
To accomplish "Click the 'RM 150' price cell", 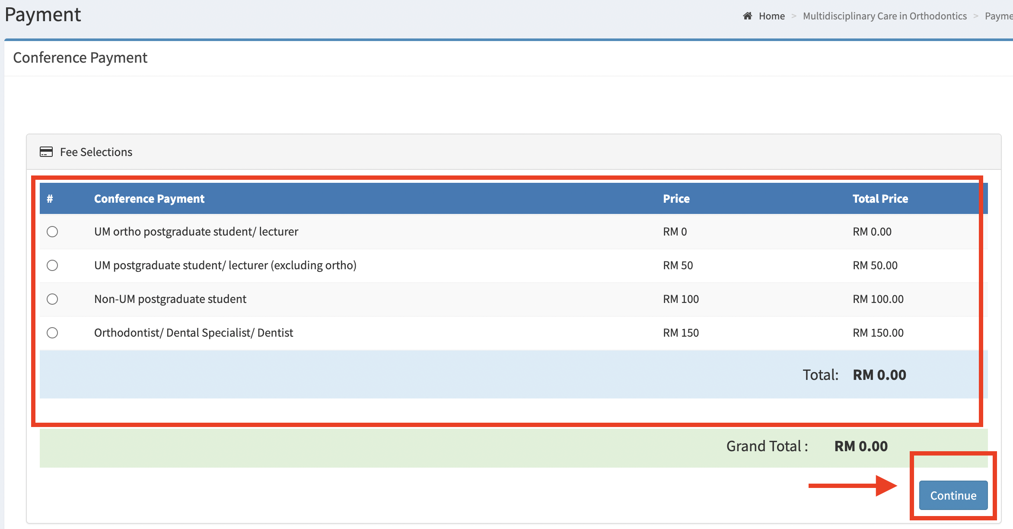I will coord(681,333).
